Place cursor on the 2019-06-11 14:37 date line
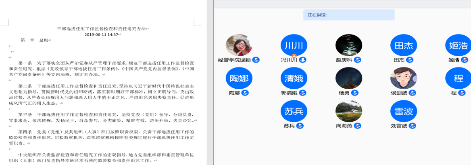471x165 pixels. point(101,35)
